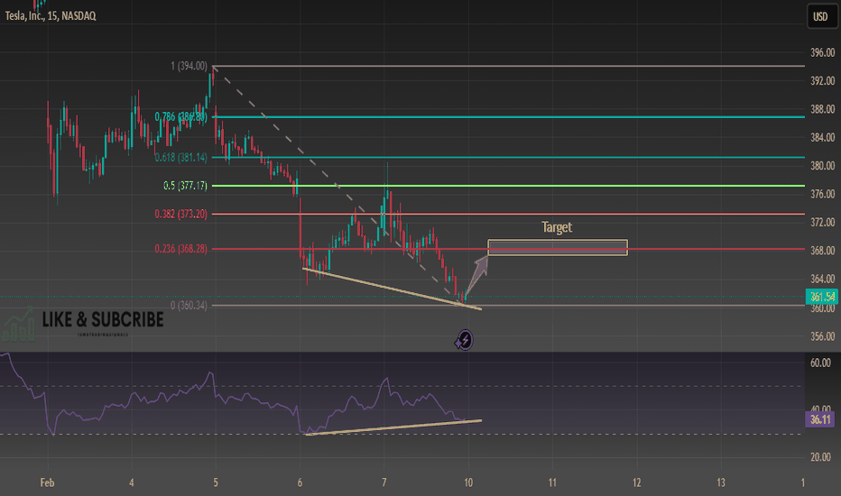The width and height of the screenshot is (841, 496).
Task: Click the 372.00 price axis label
Action: click(822, 223)
